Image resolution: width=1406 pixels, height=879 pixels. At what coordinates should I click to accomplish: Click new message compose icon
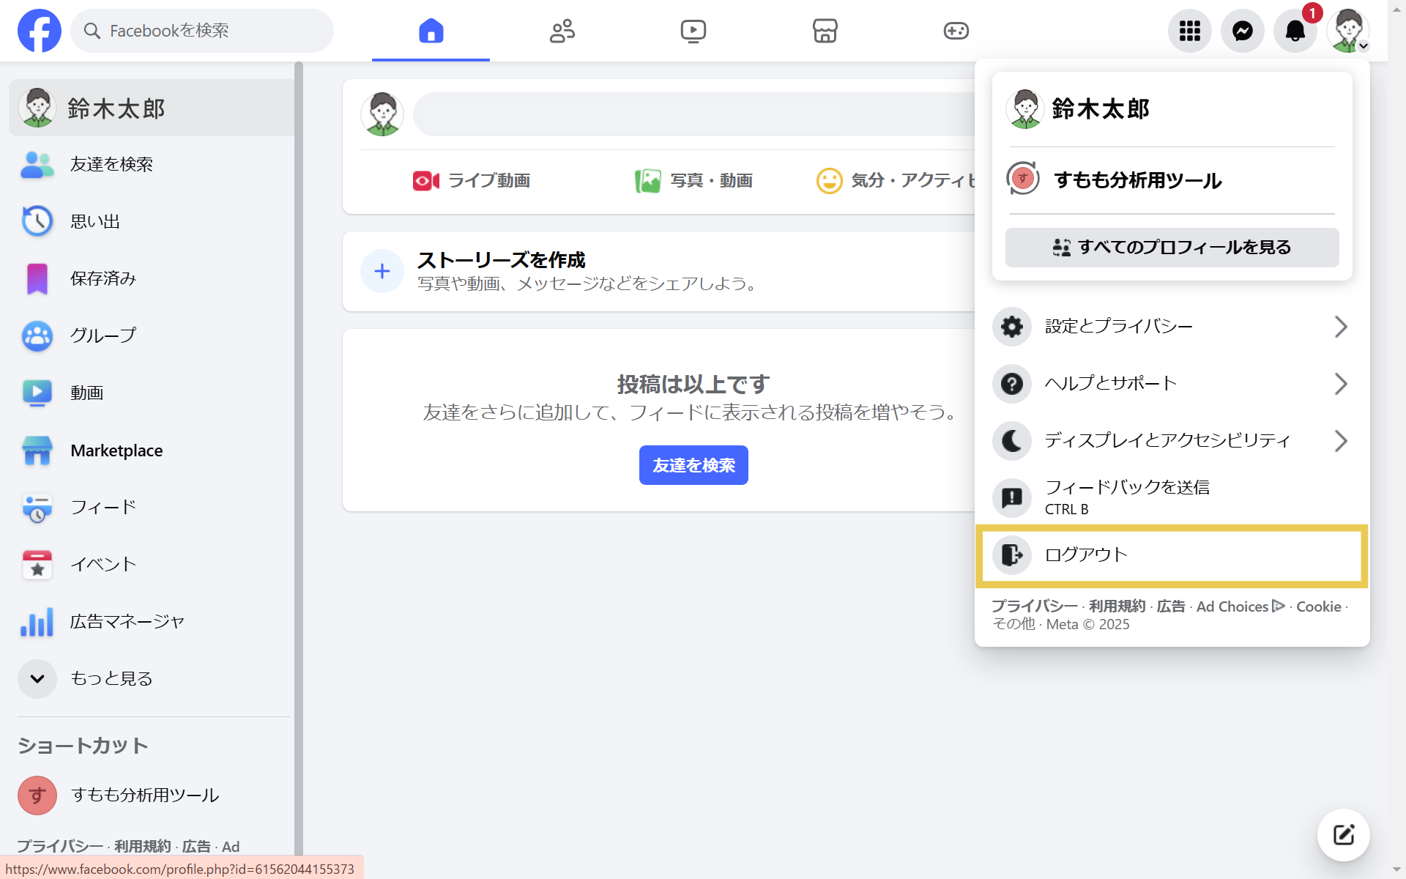(1343, 835)
